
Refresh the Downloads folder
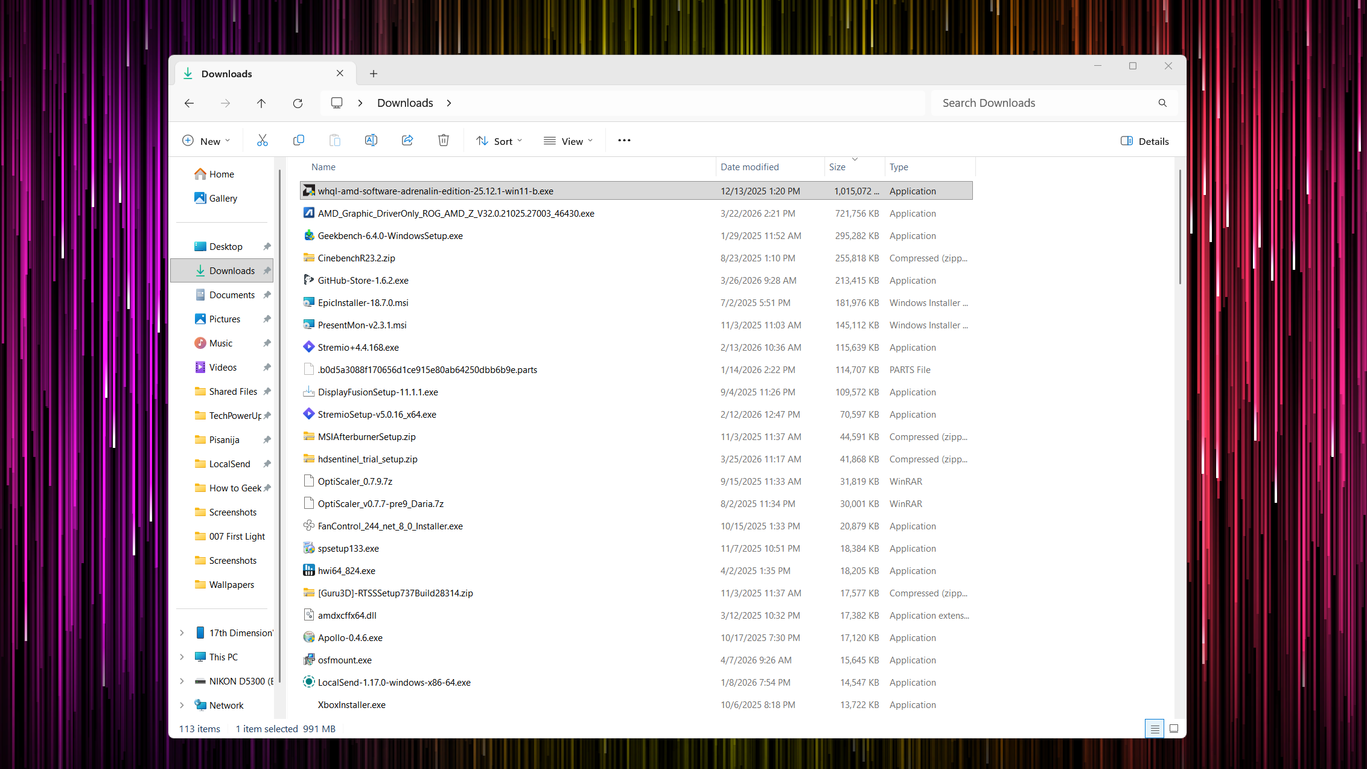(298, 103)
